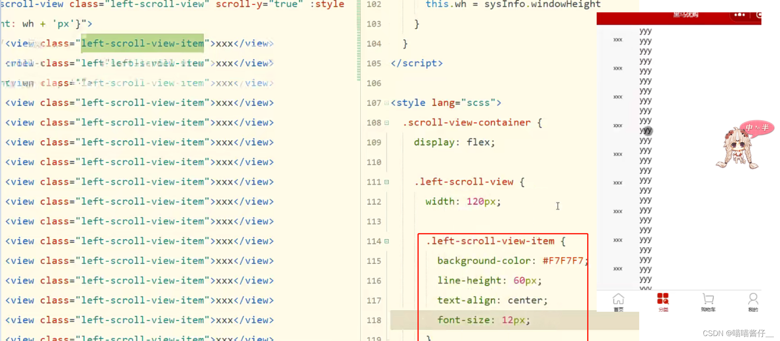The height and width of the screenshot is (341, 780).
Task: Click the left editor pane vertical scrollbar
Action: [359, 40]
